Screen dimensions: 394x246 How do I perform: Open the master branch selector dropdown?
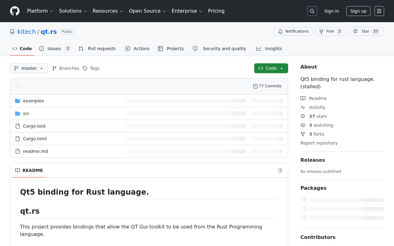click(29, 68)
